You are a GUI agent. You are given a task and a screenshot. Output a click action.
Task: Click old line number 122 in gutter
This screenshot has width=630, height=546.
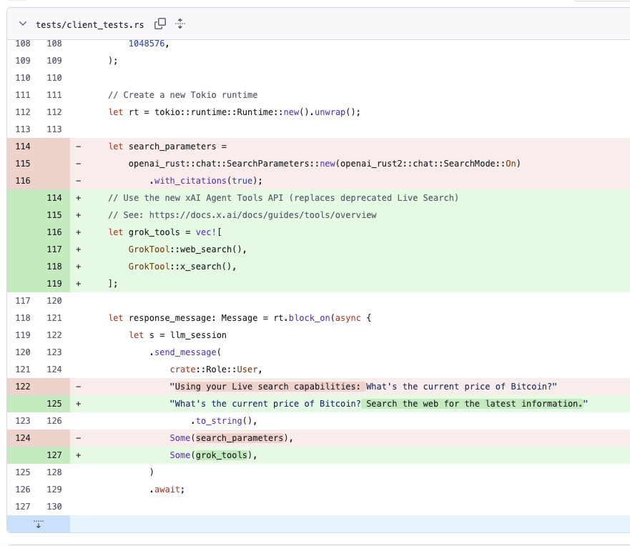click(23, 387)
